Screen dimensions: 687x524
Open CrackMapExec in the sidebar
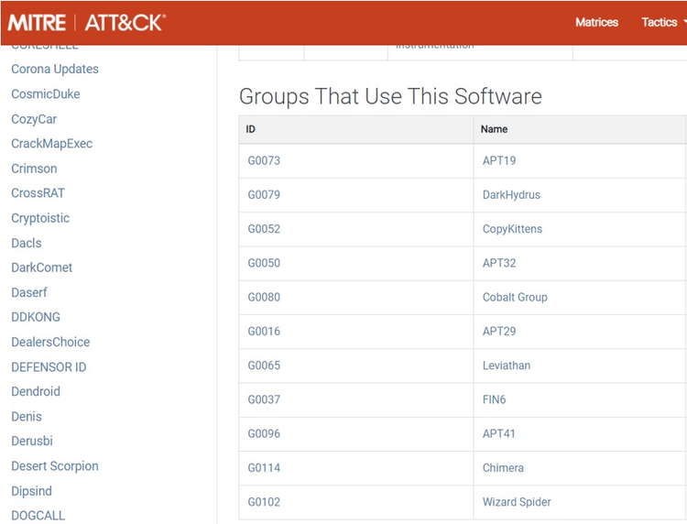coord(51,144)
